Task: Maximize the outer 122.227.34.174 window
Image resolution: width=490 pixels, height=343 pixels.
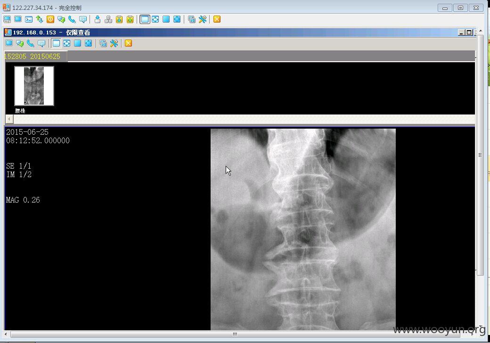Action: pyautogui.click(x=460, y=8)
